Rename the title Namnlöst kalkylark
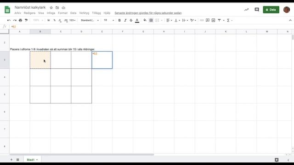Screen dimensions: 294x165 click(30, 7)
